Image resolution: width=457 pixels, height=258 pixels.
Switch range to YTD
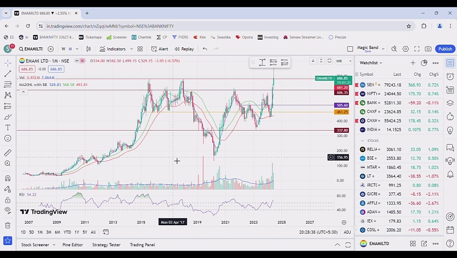[x=67, y=232]
